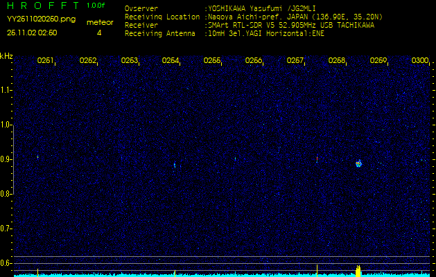
Task: Click the 0253 time label
Action: click(130, 60)
